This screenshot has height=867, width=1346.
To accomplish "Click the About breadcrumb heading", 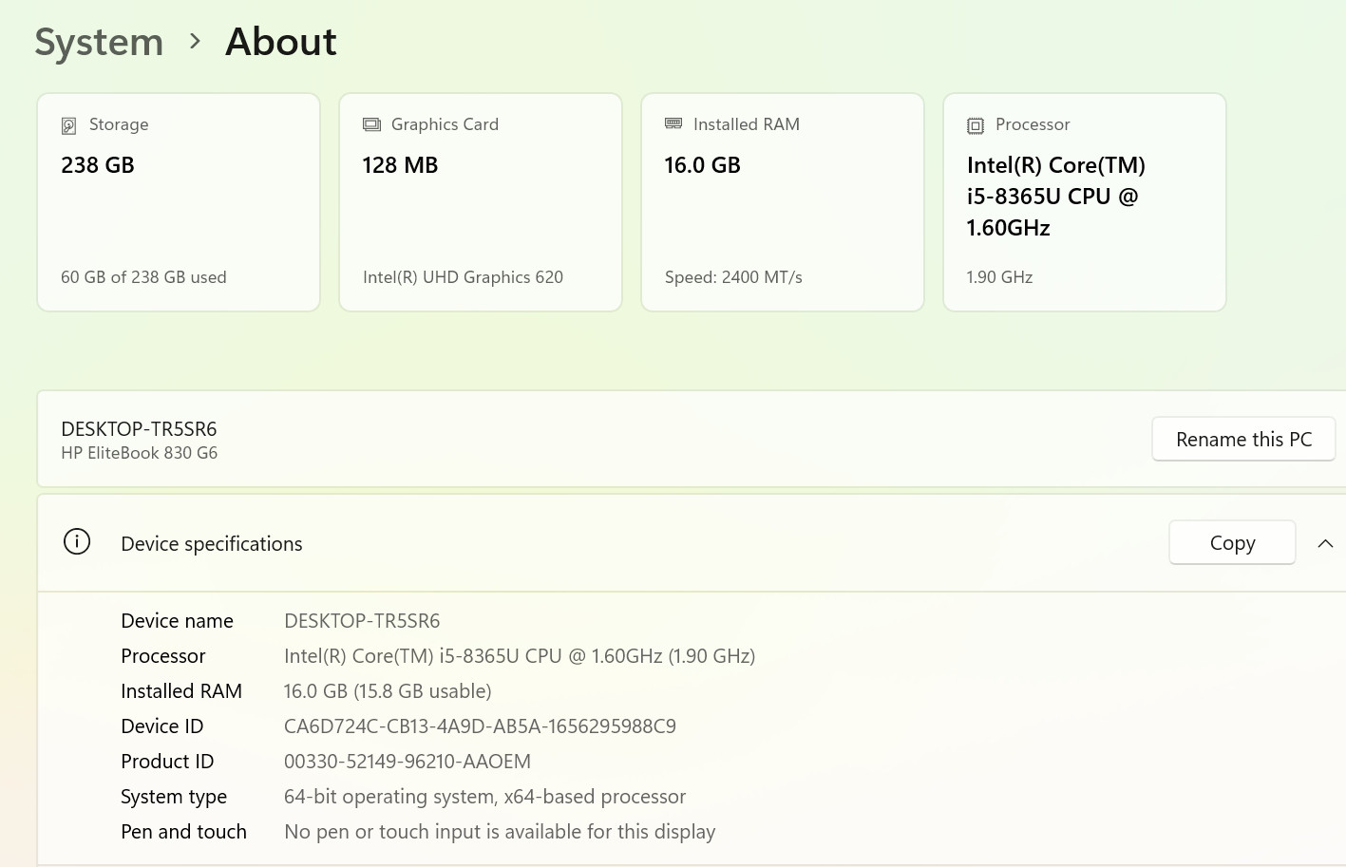I will pos(280,42).
